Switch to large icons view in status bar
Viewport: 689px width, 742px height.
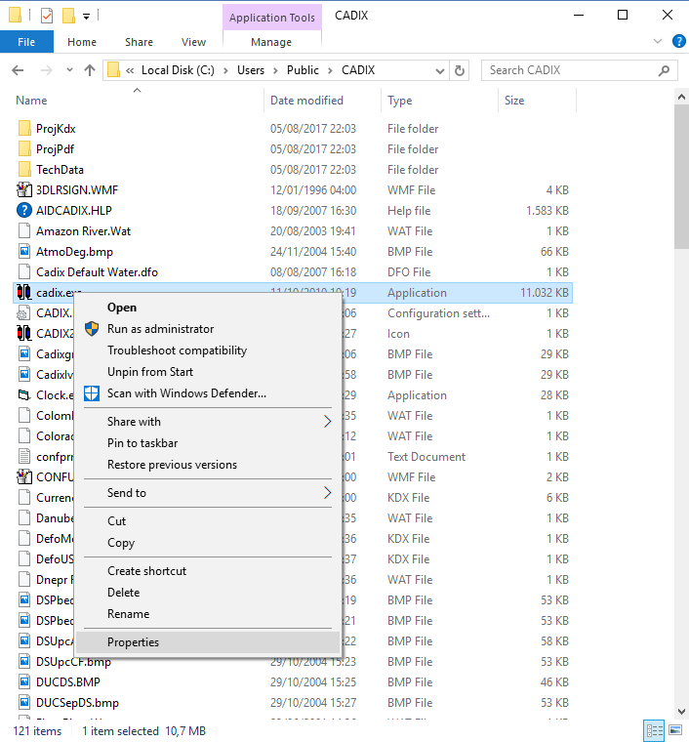675,730
